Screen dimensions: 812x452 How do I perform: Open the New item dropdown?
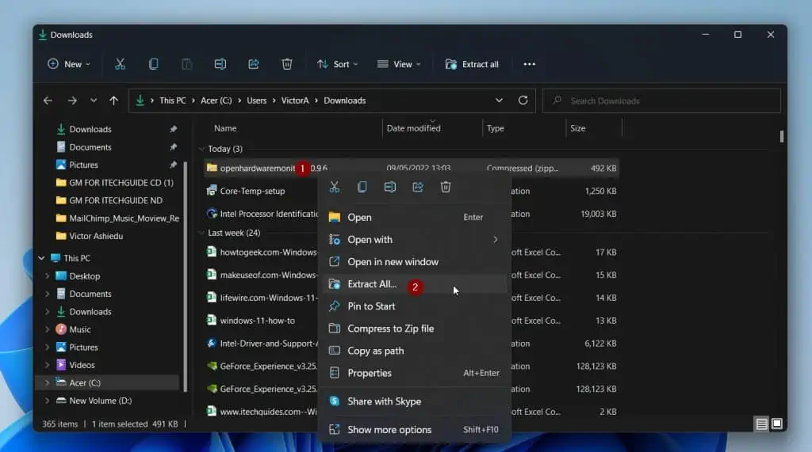pyautogui.click(x=69, y=64)
